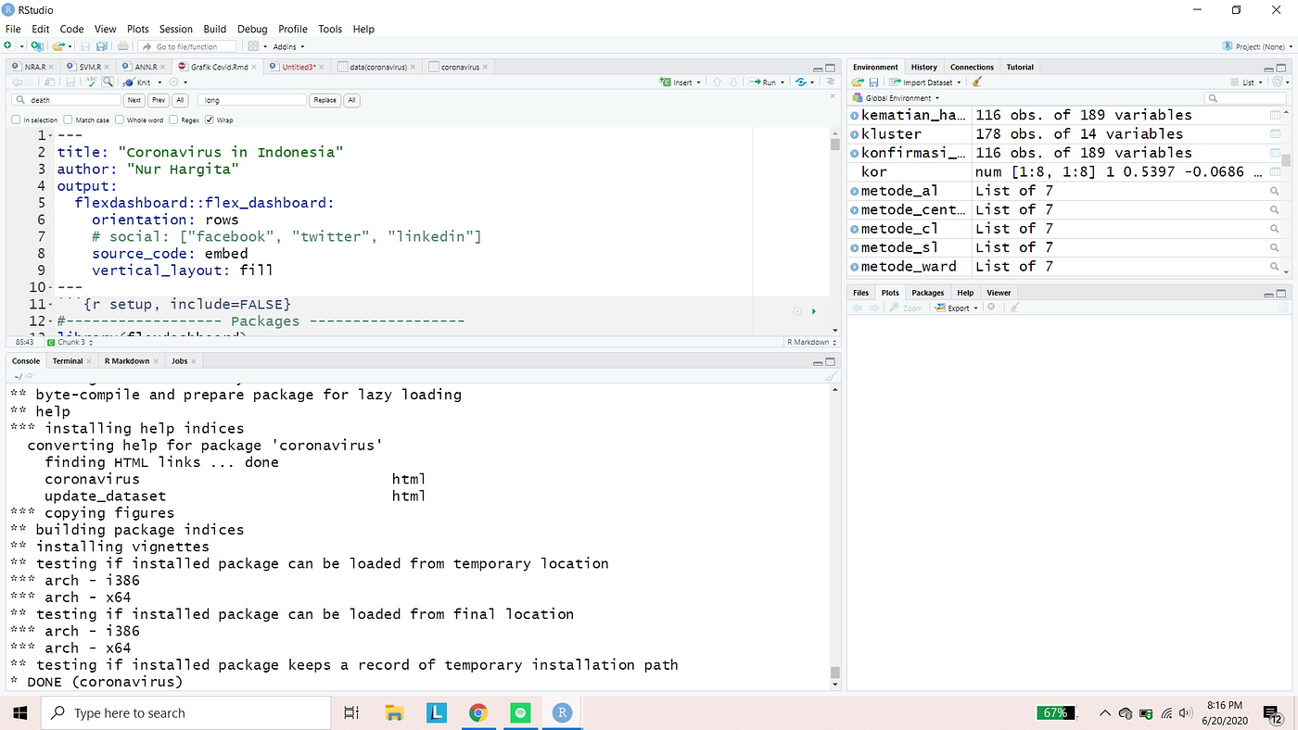Open the Session menu
The height and width of the screenshot is (730, 1298).
[x=175, y=29]
